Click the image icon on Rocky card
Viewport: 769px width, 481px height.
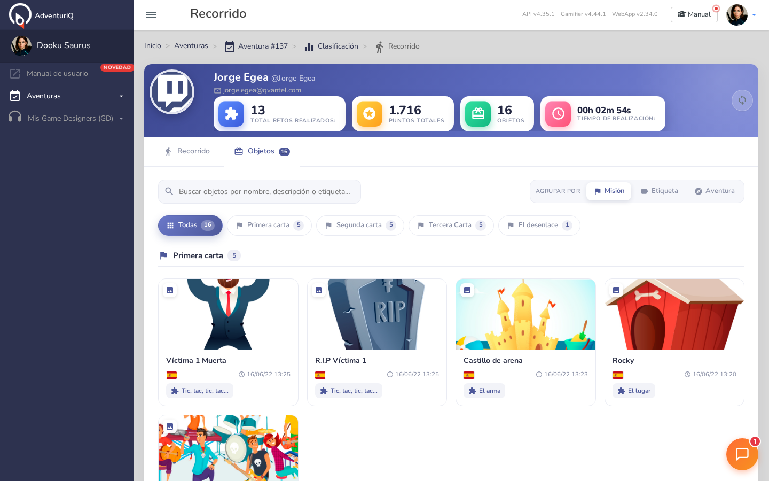[x=616, y=290]
